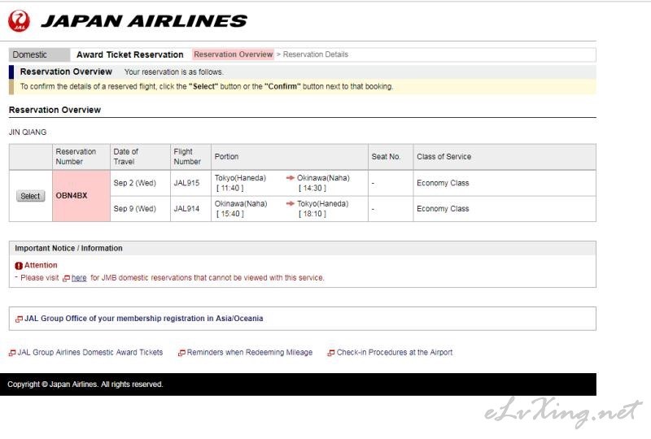This screenshot has width=651, height=439.
Task: Select the Reservation Overview breadcrumb step
Action: (233, 54)
